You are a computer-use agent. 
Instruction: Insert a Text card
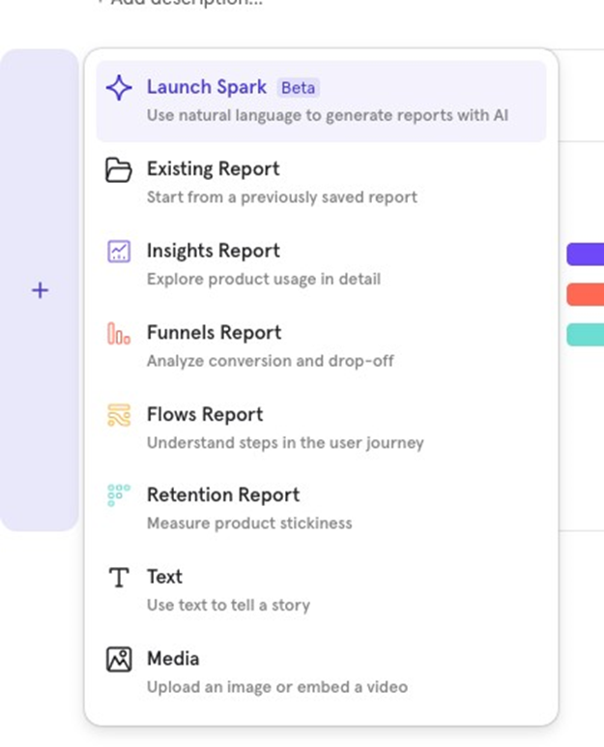pyautogui.click(x=164, y=577)
